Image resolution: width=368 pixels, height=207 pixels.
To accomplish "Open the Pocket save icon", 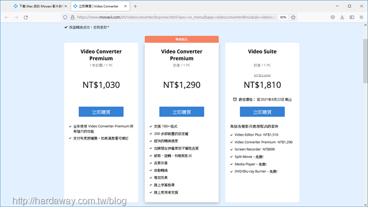I will click(x=332, y=17).
